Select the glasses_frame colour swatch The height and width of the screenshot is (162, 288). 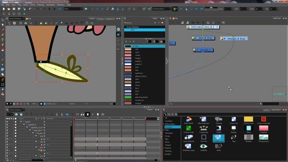(128, 76)
